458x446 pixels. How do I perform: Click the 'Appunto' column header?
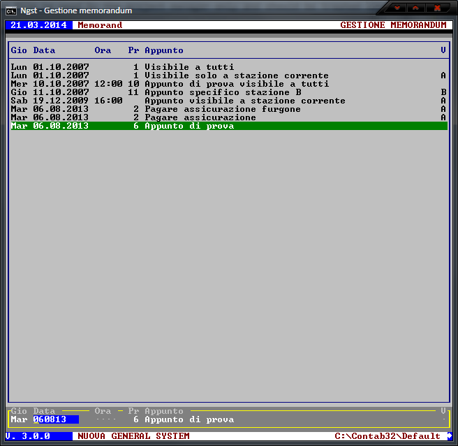(164, 50)
